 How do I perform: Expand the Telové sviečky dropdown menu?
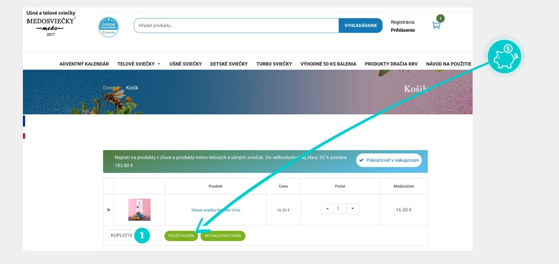(139, 64)
